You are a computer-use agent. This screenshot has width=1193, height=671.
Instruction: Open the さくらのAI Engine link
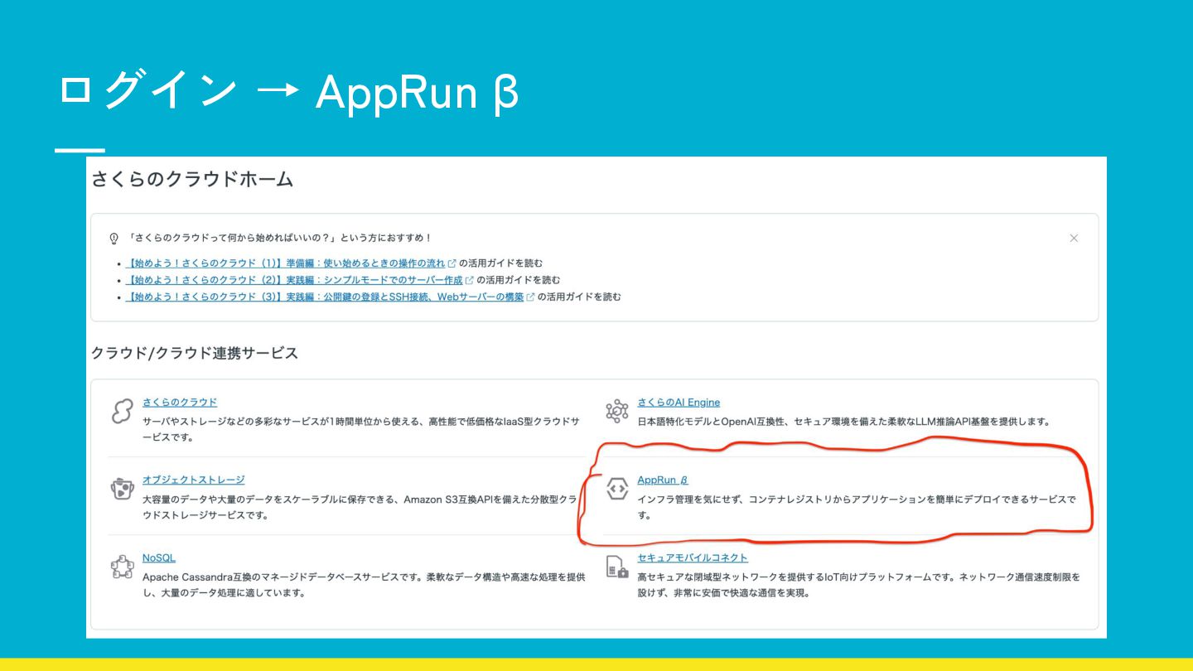(x=679, y=402)
